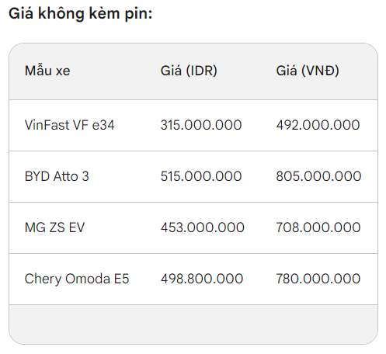
Task: Click the 492.000.000 VNĐ price cell
Action: [318, 125]
